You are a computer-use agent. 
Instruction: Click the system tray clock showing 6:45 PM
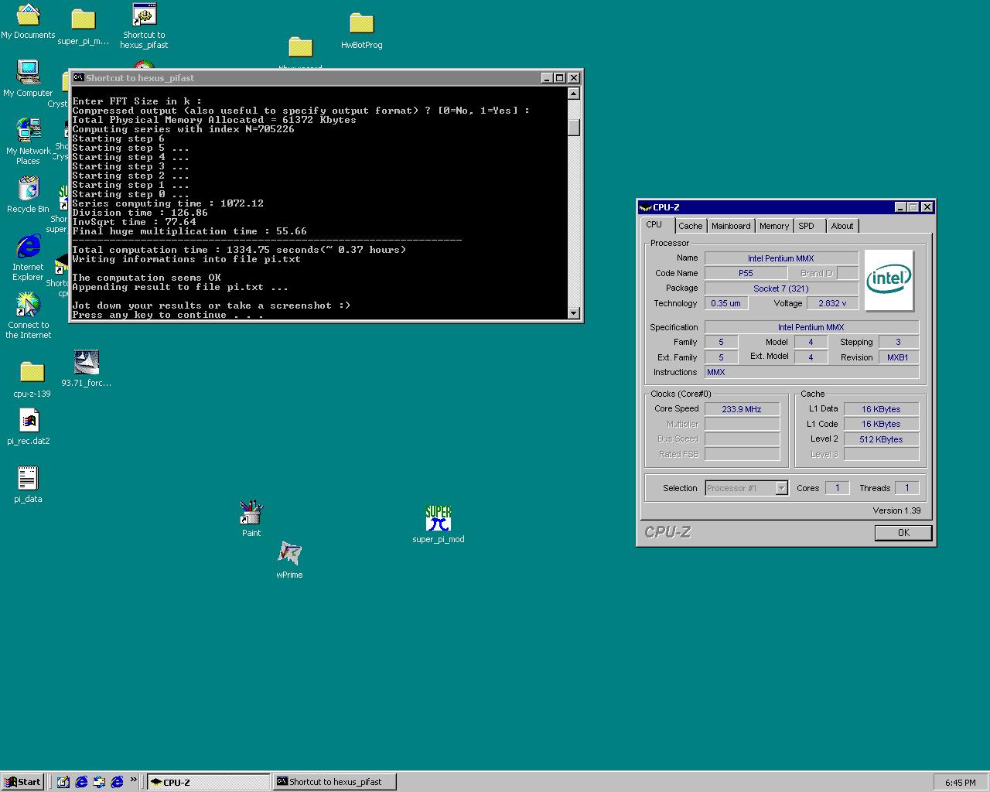coord(960,783)
